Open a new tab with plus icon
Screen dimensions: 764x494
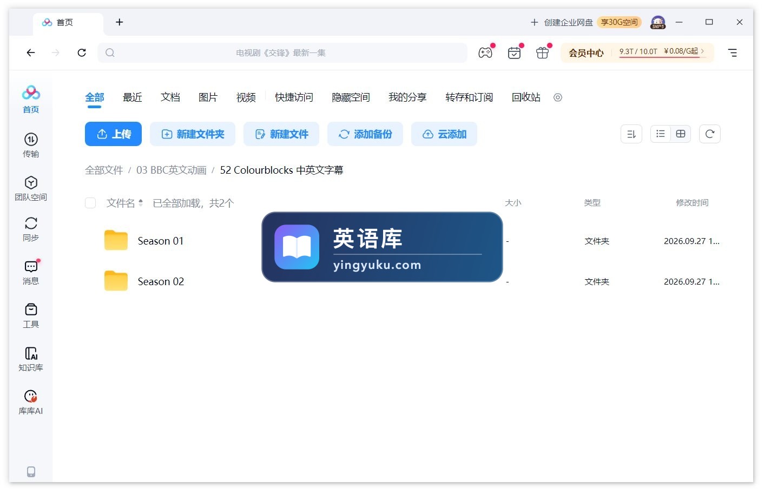coord(120,22)
